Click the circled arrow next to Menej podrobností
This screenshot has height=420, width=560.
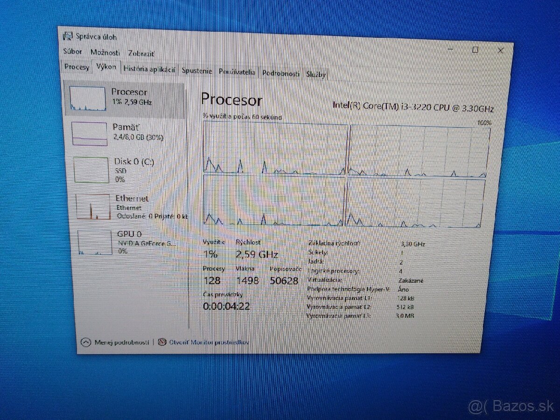pyautogui.click(x=85, y=342)
